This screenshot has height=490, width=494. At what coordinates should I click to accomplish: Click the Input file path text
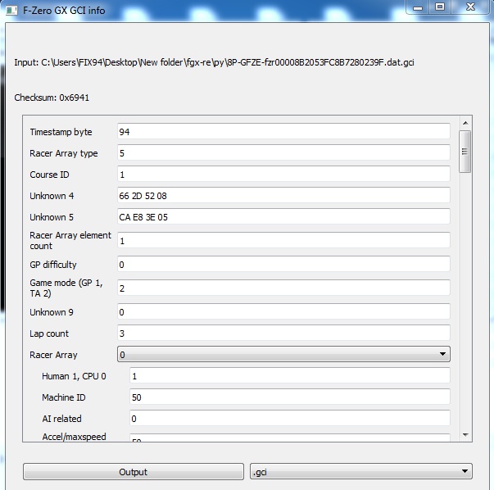coord(214,62)
